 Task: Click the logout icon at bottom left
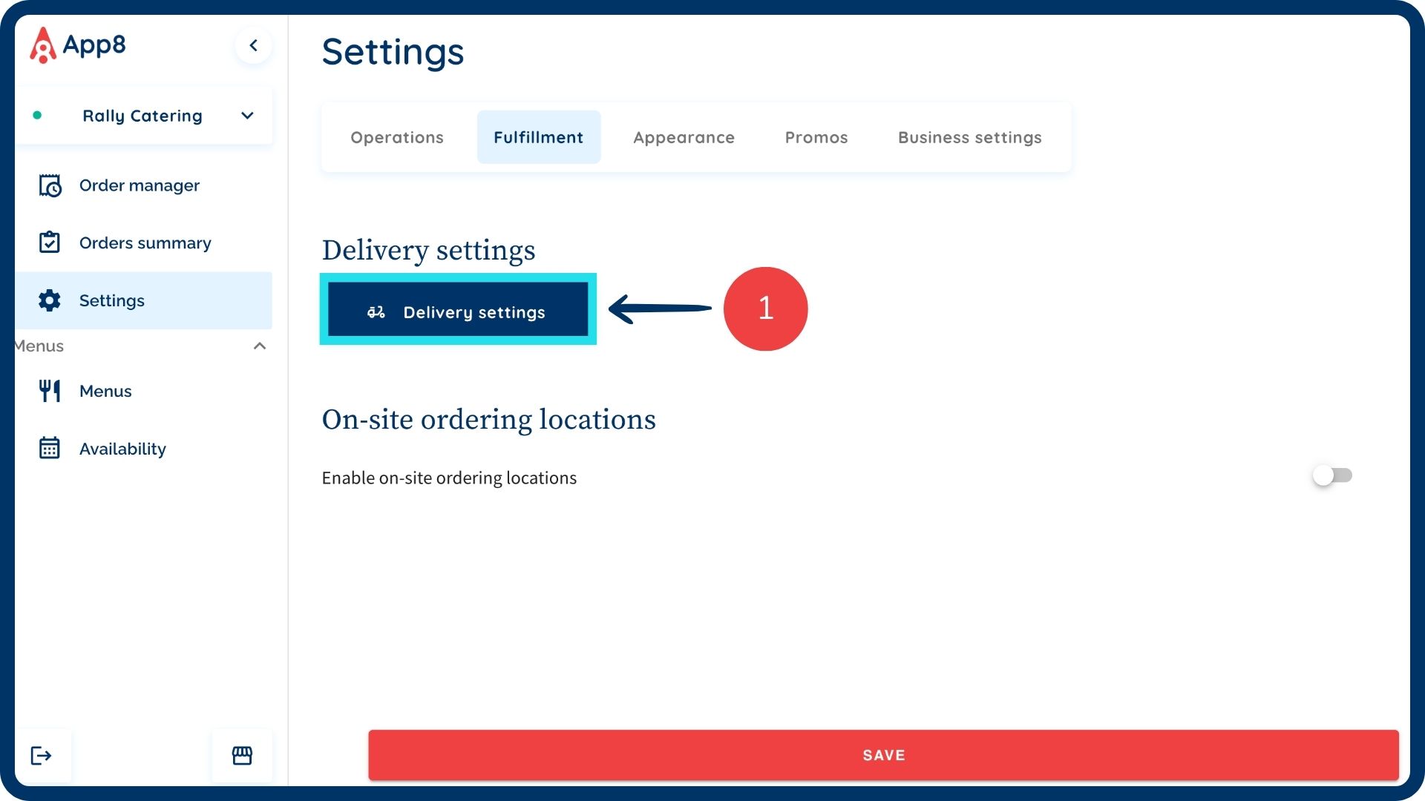pyautogui.click(x=42, y=755)
